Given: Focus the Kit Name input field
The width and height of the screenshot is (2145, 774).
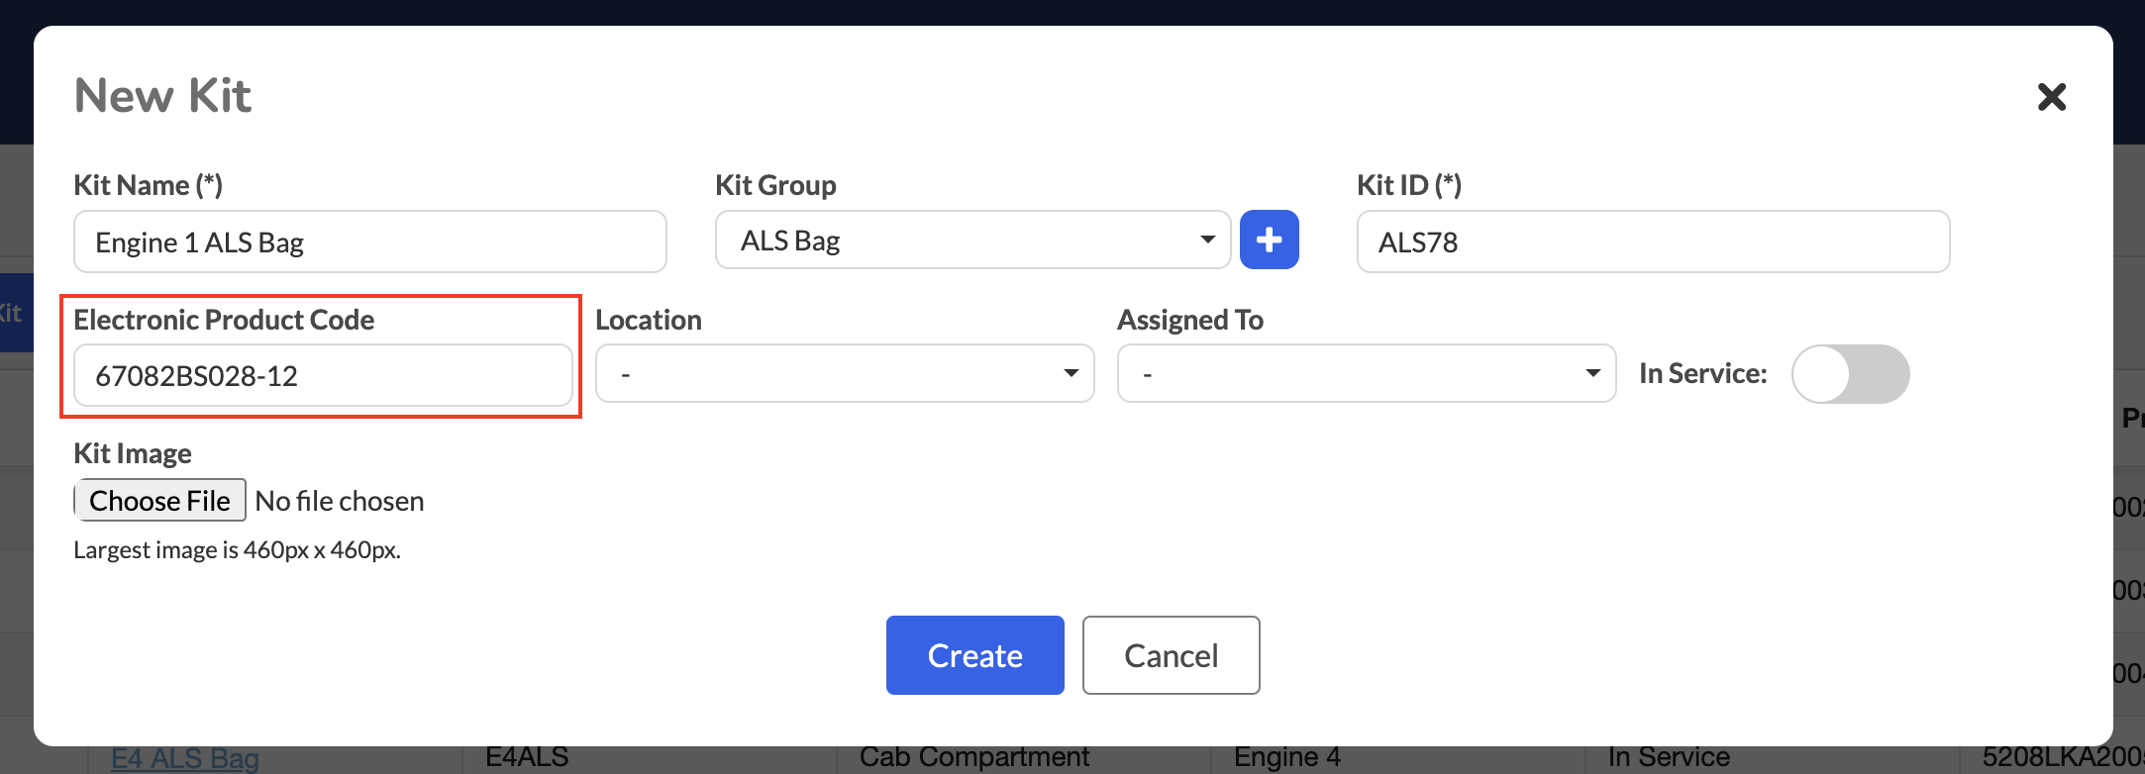Looking at the screenshot, I should click(370, 242).
